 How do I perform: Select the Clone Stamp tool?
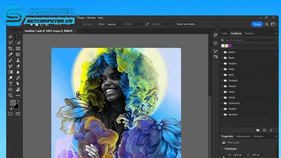18,60
